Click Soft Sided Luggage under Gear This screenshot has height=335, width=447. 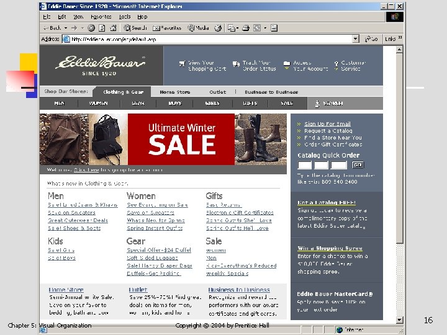coord(152,258)
